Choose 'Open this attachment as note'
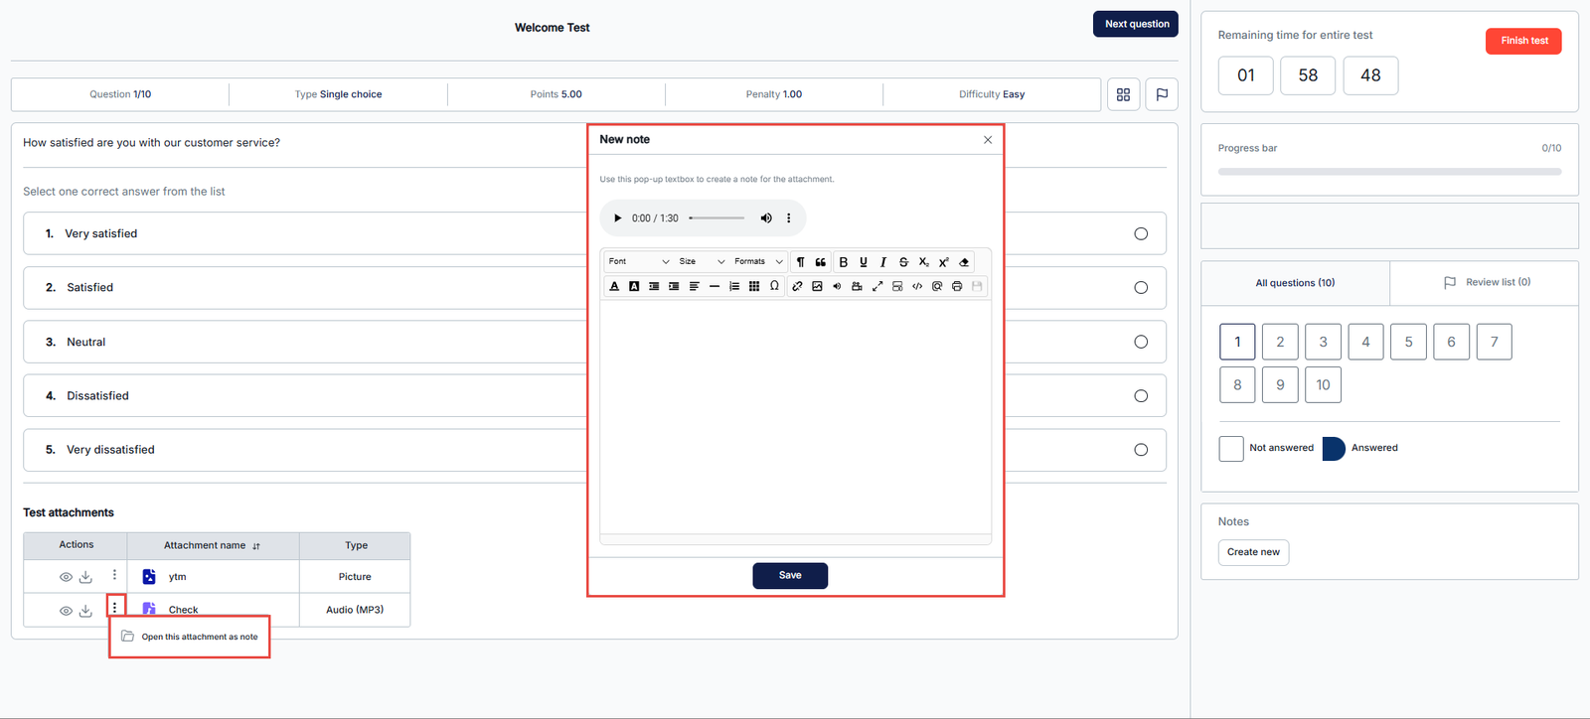The height and width of the screenshot is (719, 1590). [190, 637]
